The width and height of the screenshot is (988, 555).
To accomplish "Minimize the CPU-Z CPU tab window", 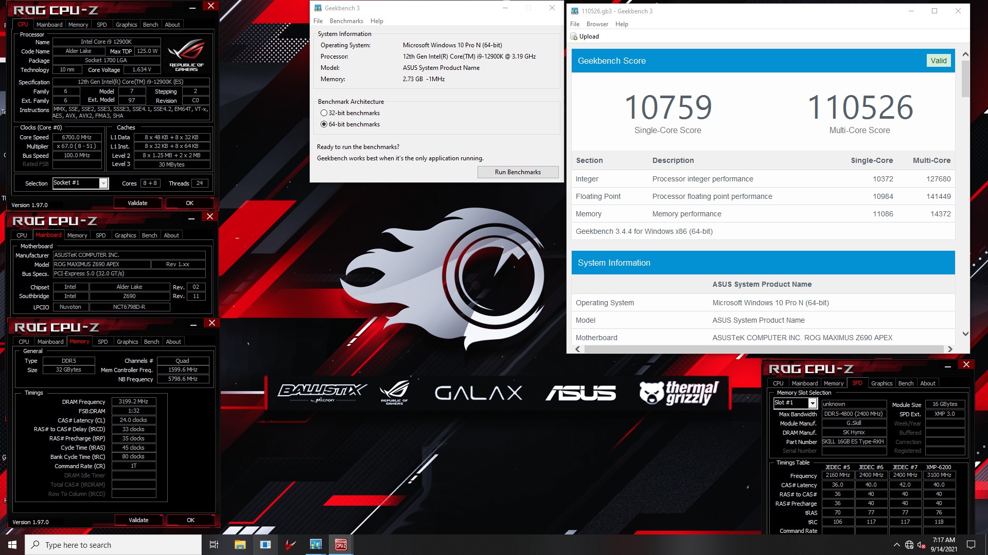I will [192, 8].
